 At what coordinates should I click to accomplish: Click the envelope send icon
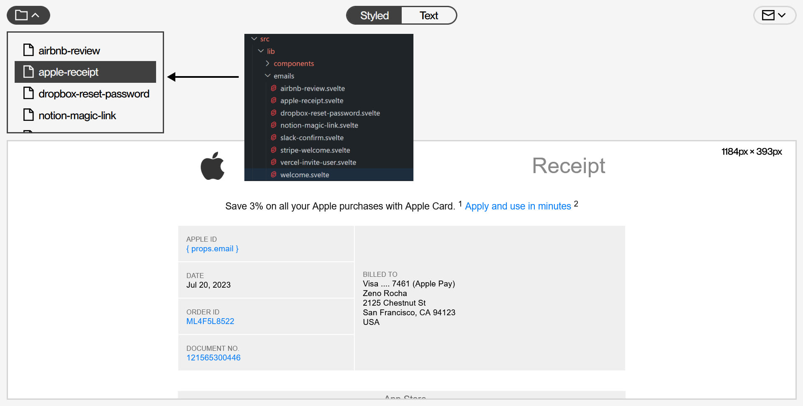tap(769, 15)
